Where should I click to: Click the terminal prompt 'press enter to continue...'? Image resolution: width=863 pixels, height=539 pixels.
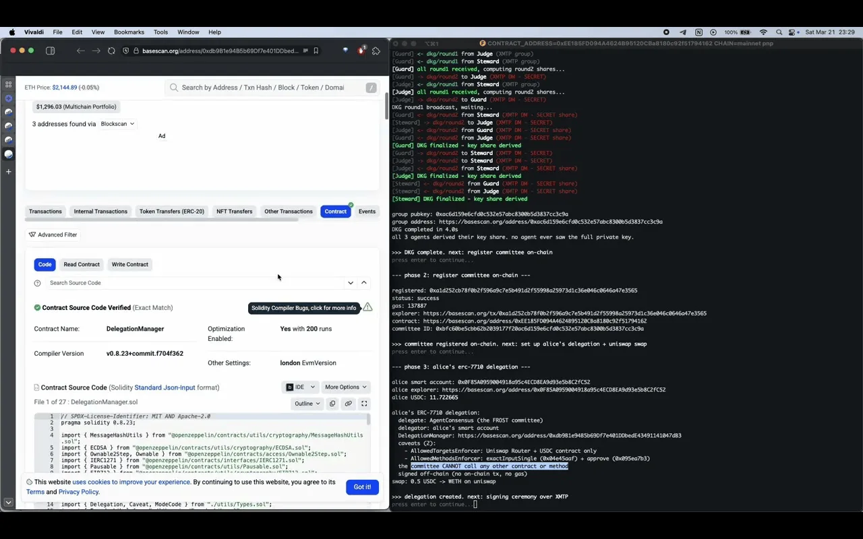(431, 505)
